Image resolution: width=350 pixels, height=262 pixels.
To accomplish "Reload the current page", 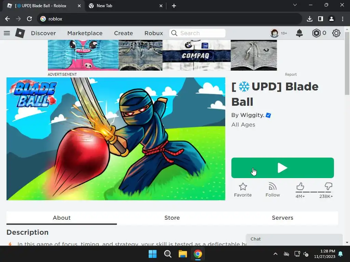I will pyautogui.click(x=29, y=19).
